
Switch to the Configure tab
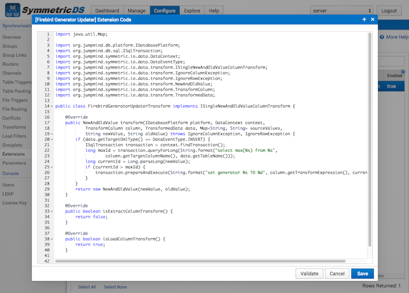(x=165, y=11)
